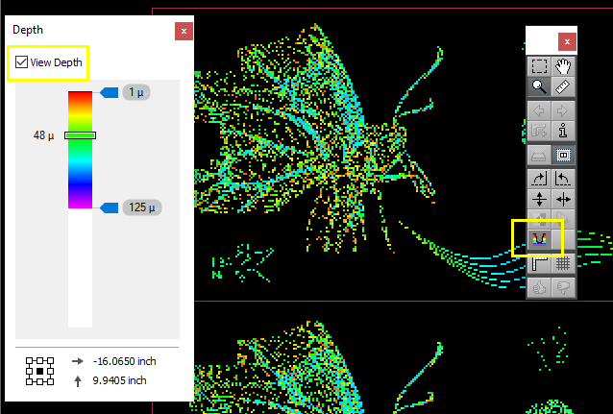Flip the image horizontally

(565, 199)
